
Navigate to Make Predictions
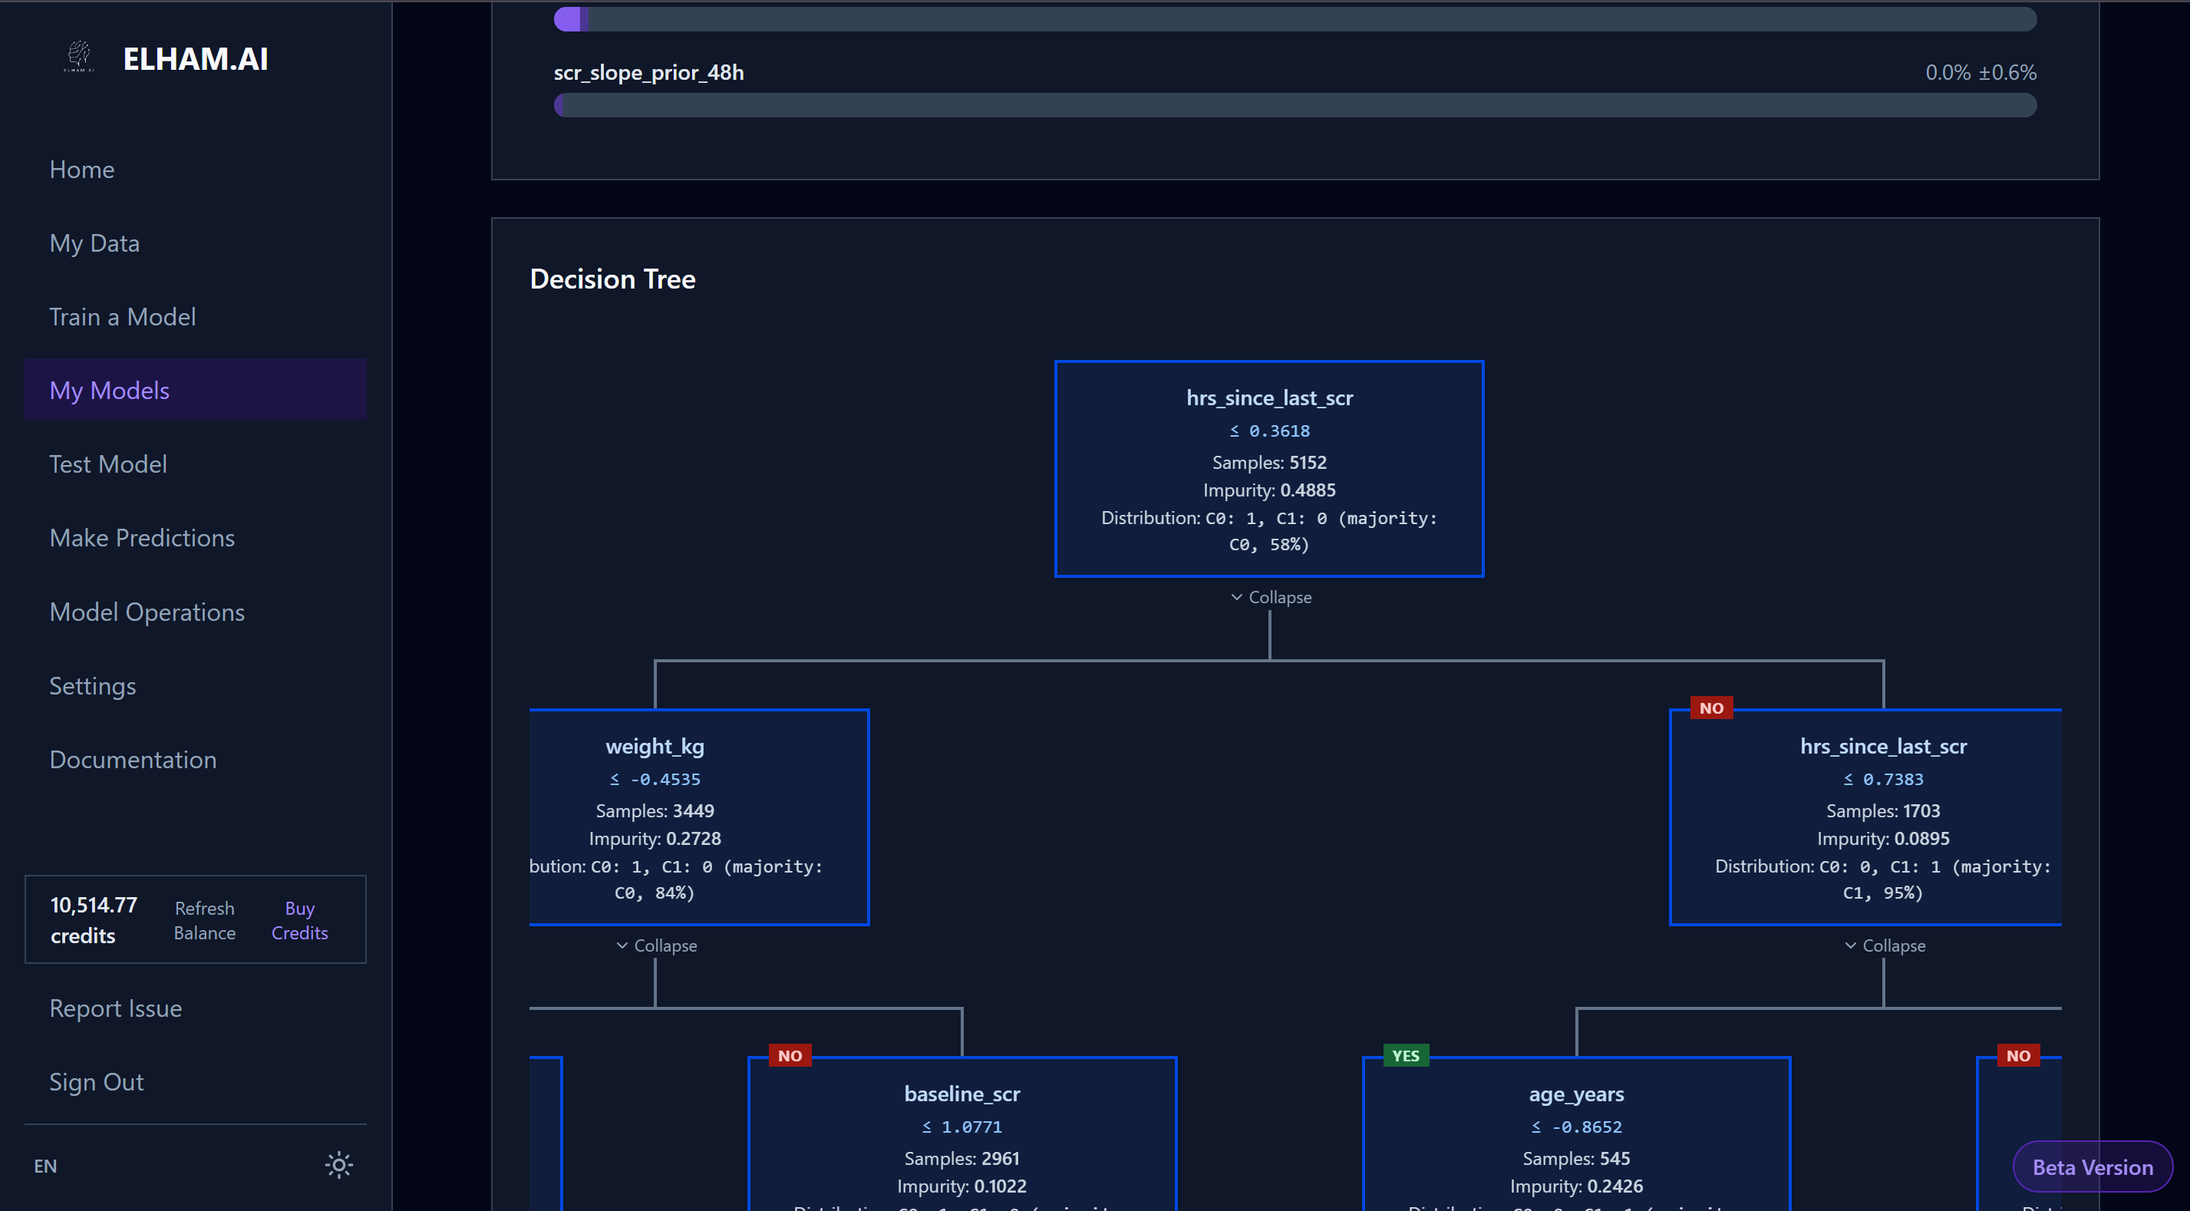click(142, 537)
